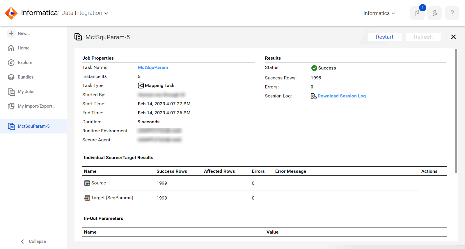The height and width of the screenshot is (249, 465).
Task: Click the My Jobs icon
Action: (11, 92)
